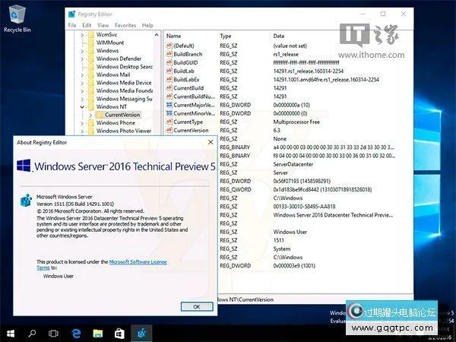The height and width of the screenshot is (342, 456).
Task: Open File Explorer from taskbar
Action: coord(98,333)
